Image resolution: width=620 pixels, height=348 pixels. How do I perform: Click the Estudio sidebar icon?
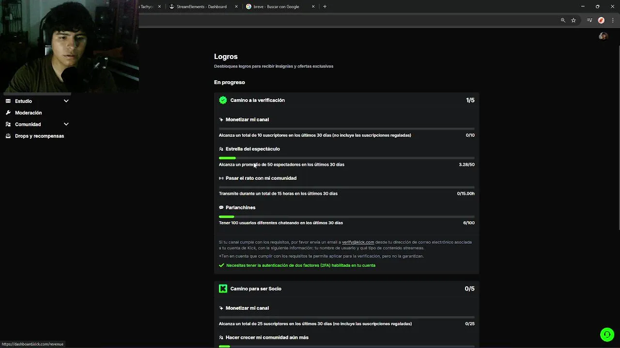(x=8, y=101)
